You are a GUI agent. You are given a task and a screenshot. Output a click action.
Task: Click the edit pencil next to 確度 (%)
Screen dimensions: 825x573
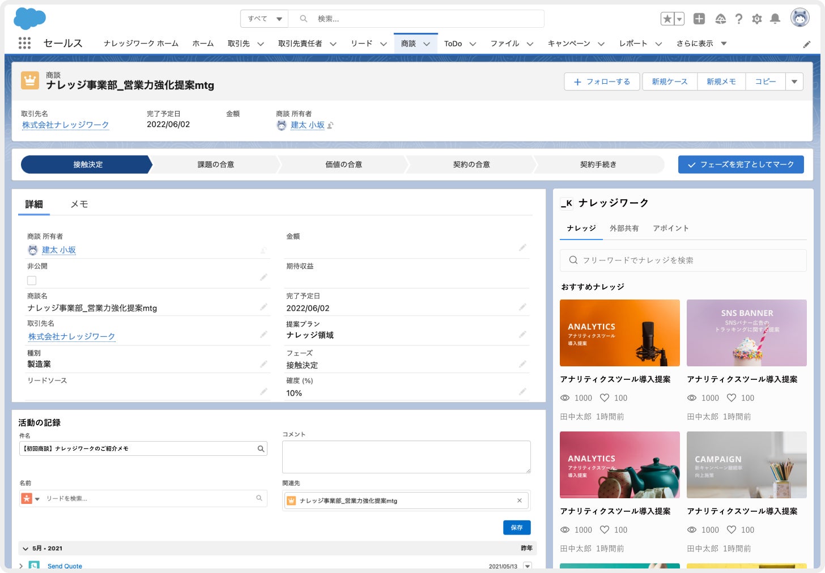click(522, 391)
